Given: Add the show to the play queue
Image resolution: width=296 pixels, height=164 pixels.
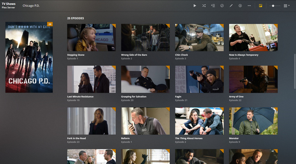Looking at the screenshot, I should (213, 6).
